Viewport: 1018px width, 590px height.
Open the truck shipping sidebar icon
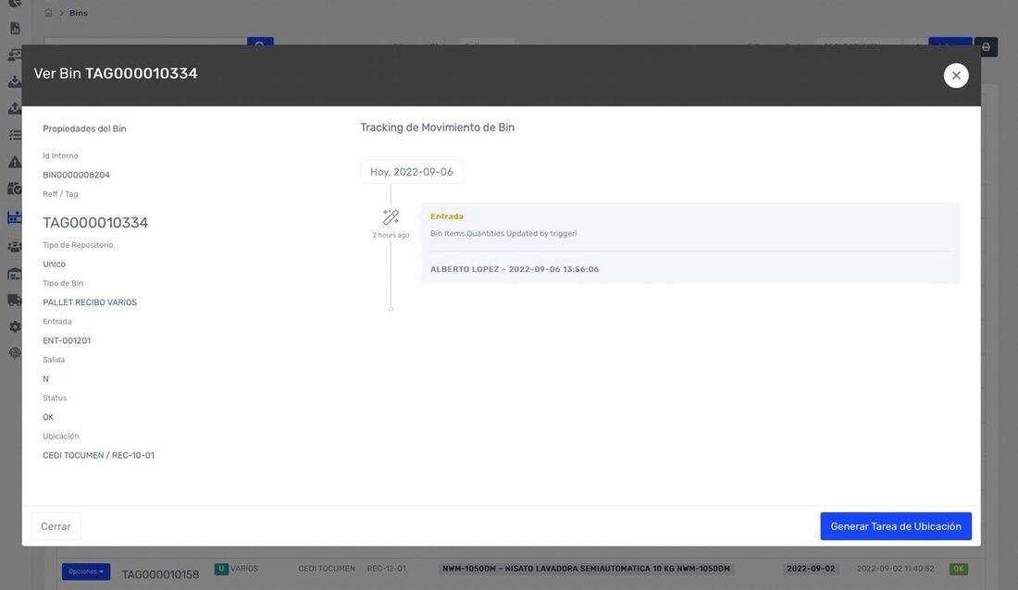point(14,301)
